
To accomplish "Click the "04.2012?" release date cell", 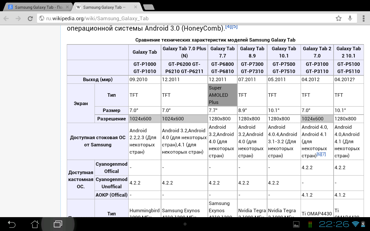I will coord(349,79).
